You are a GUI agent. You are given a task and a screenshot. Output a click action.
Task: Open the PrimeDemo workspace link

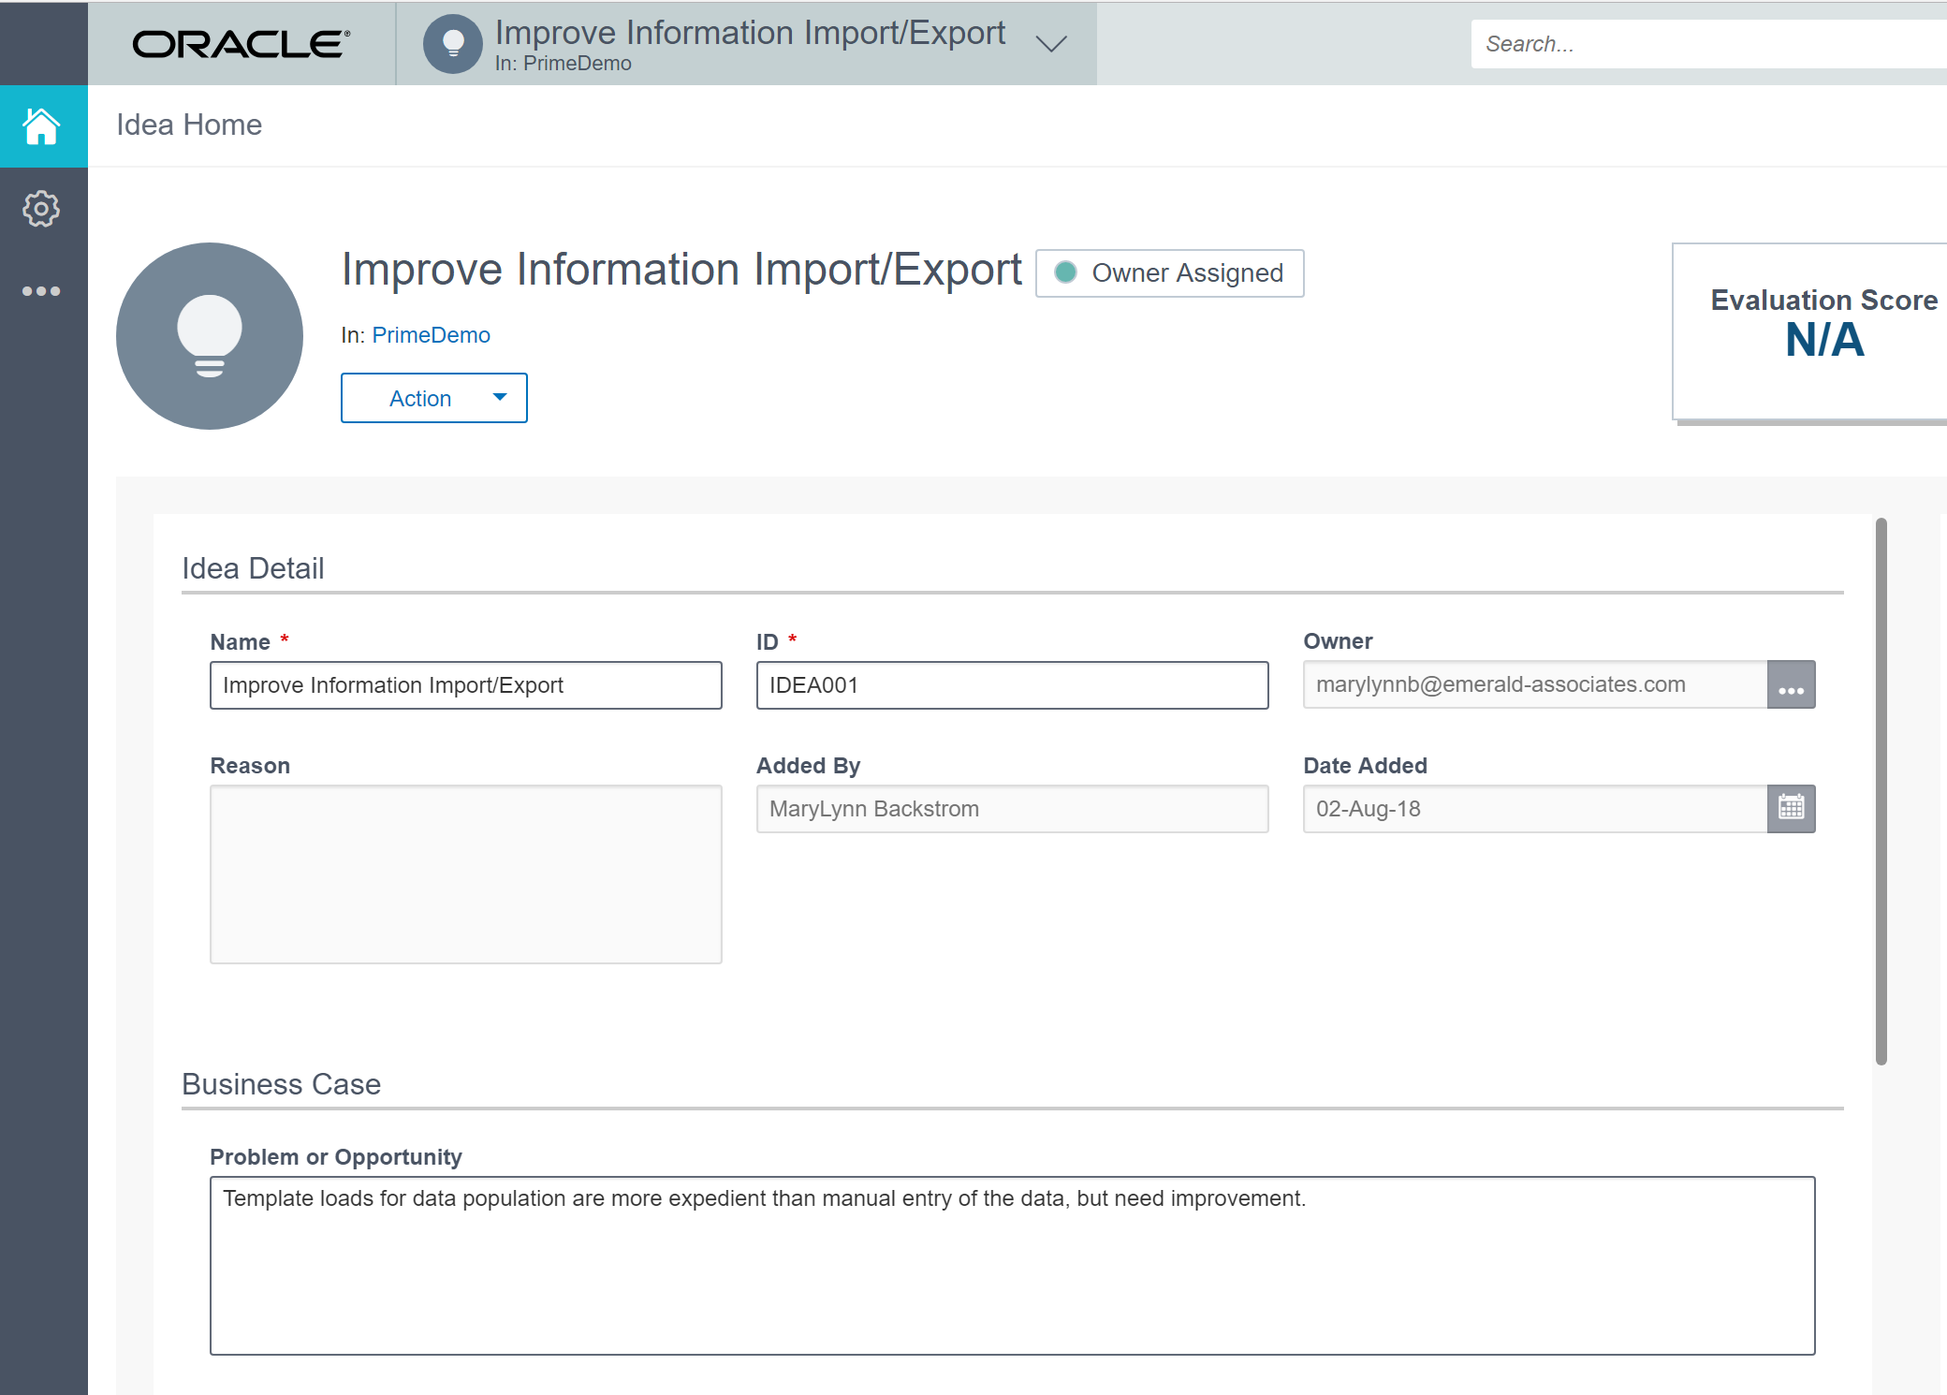[431, 334]
